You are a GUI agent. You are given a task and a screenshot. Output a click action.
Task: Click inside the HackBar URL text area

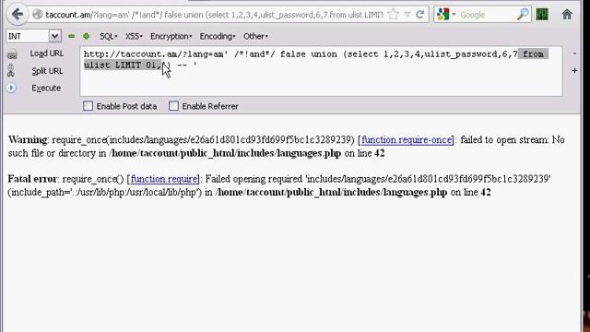(x=321, y=71)
